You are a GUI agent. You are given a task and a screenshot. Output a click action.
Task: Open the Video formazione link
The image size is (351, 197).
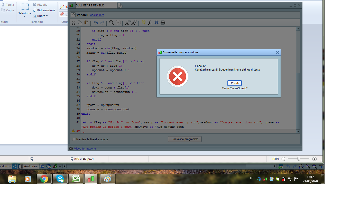click(x=85, y=149)
